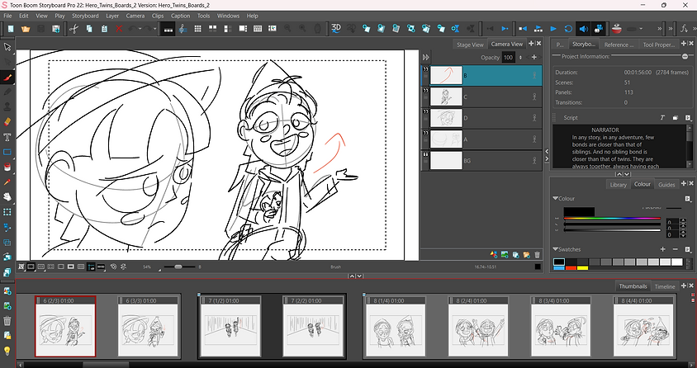The image size is (697, 368).
Task: Select the Brush tool in left toolbar
Action: pos(7,76)
